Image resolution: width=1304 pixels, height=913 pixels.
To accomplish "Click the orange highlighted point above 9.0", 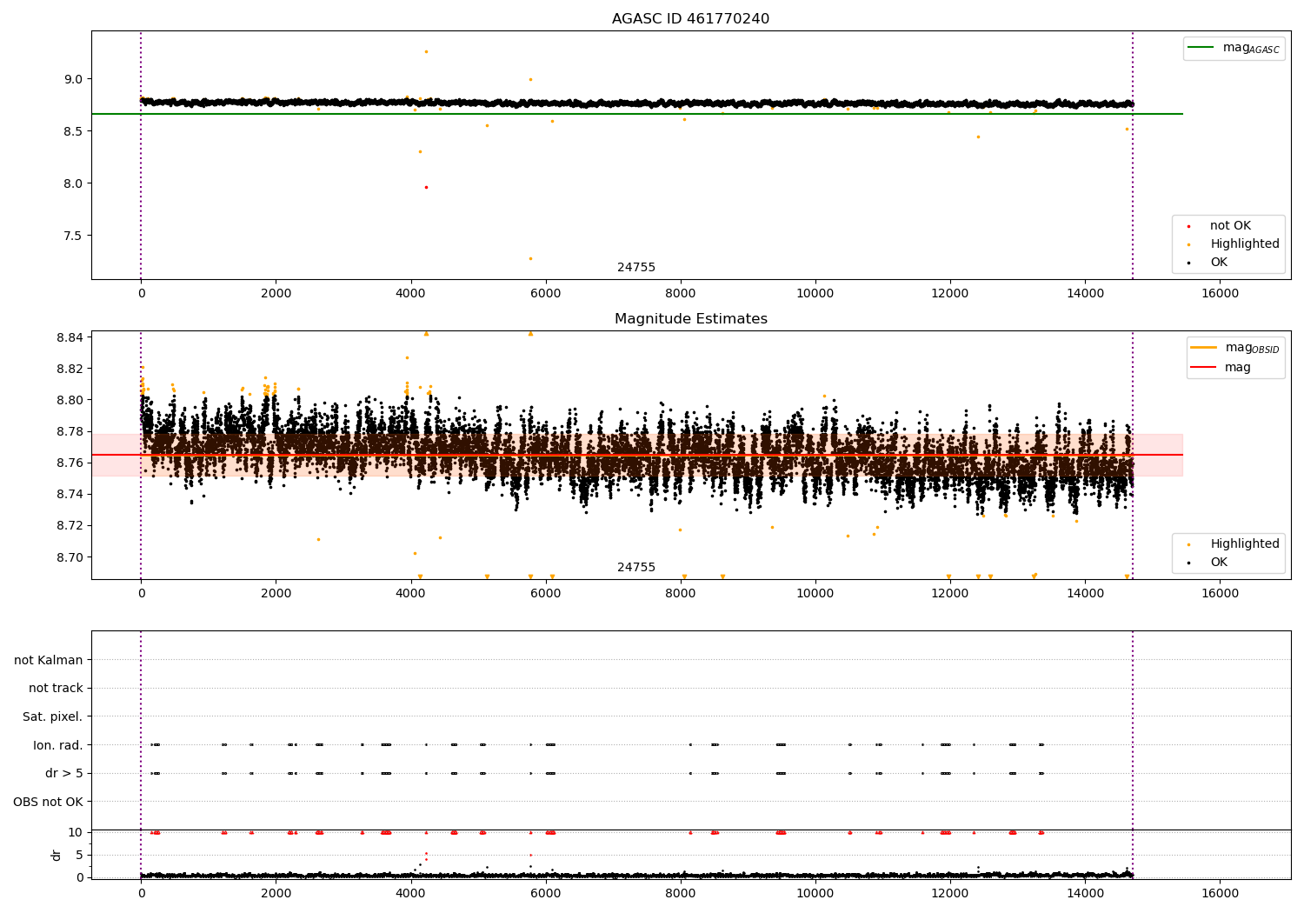I will click(426, 51).
